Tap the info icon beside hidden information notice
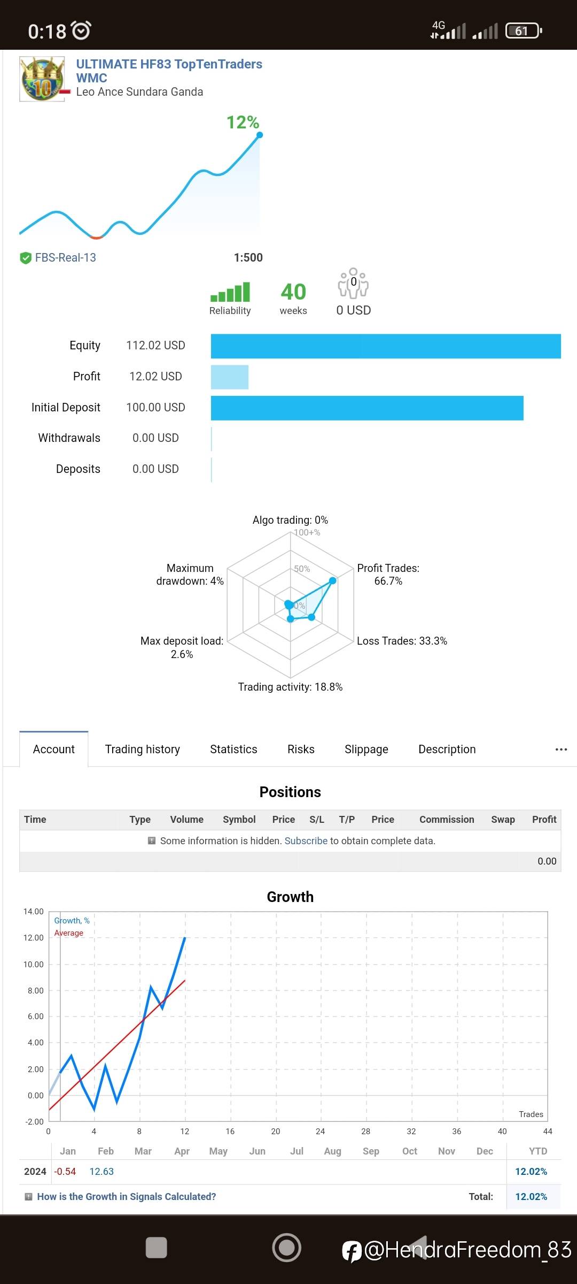Viewport: 577px width, 1284px height. 152,840
